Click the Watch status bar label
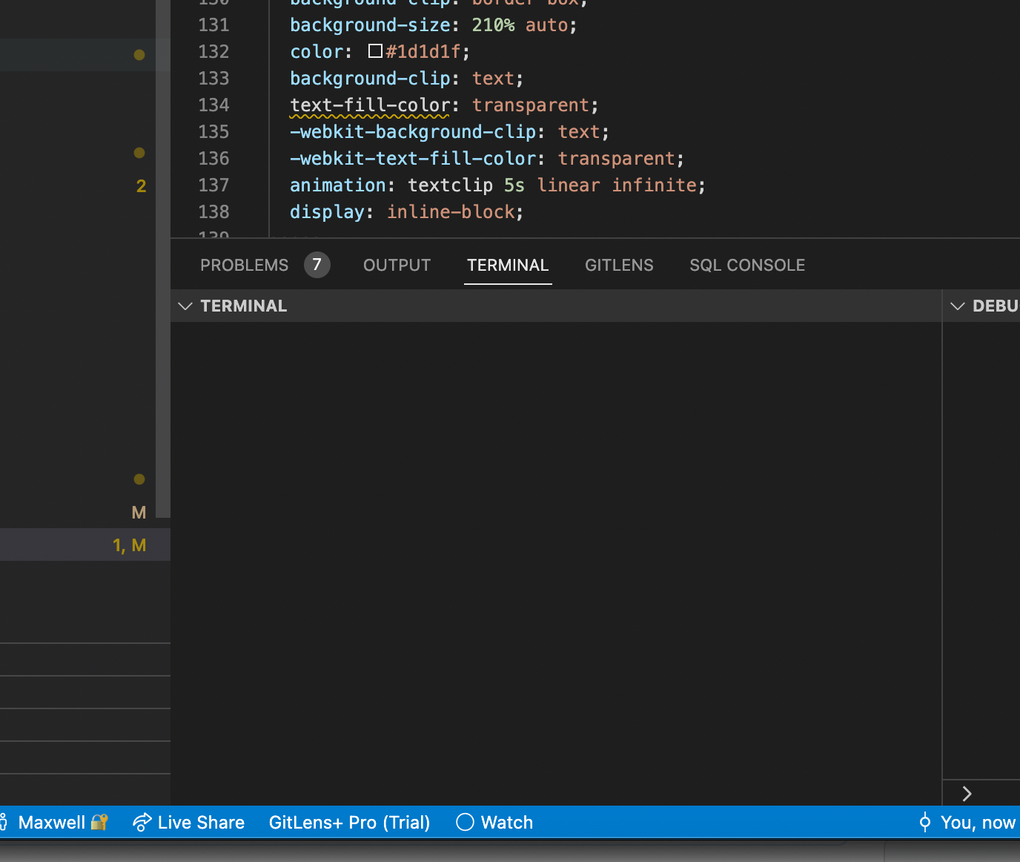The width and height of the screenshot is (1020, 862). pos(507,822)
